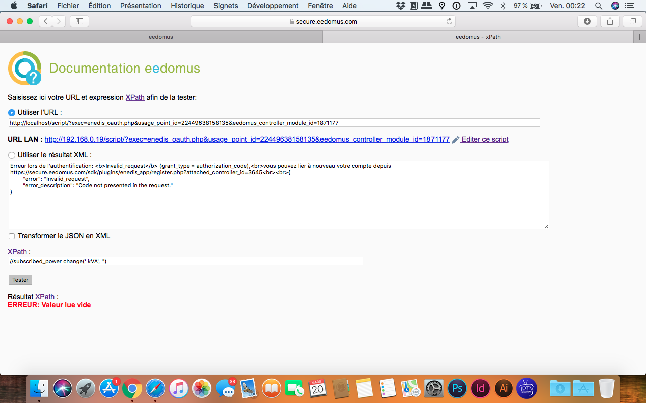Screen dimensions: 646x403
Task: Open Dropbox menu bar icon
Action: [x=401, y=6]
